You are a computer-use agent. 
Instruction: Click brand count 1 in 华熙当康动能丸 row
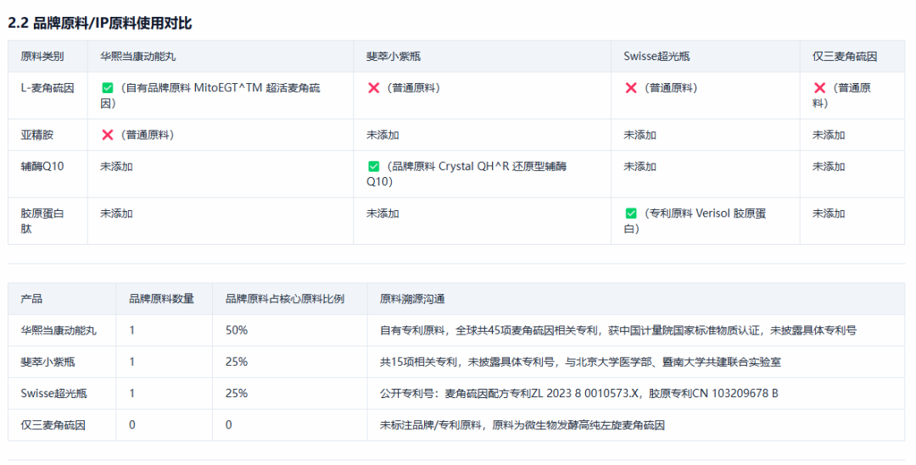[132, 330]
